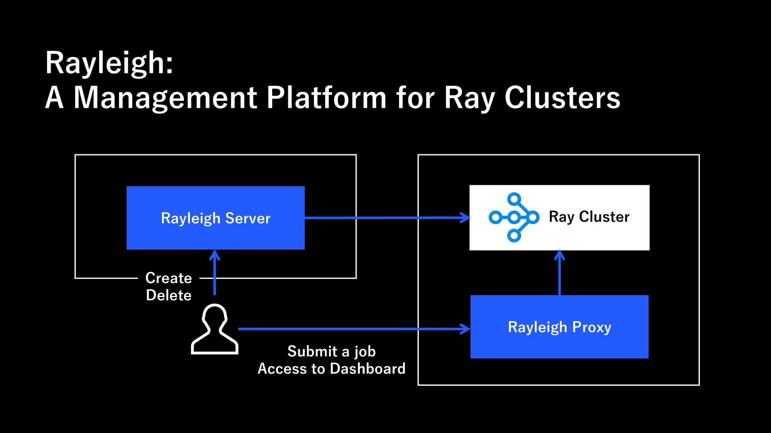Click the 'Delete' label text

point(169,295)
